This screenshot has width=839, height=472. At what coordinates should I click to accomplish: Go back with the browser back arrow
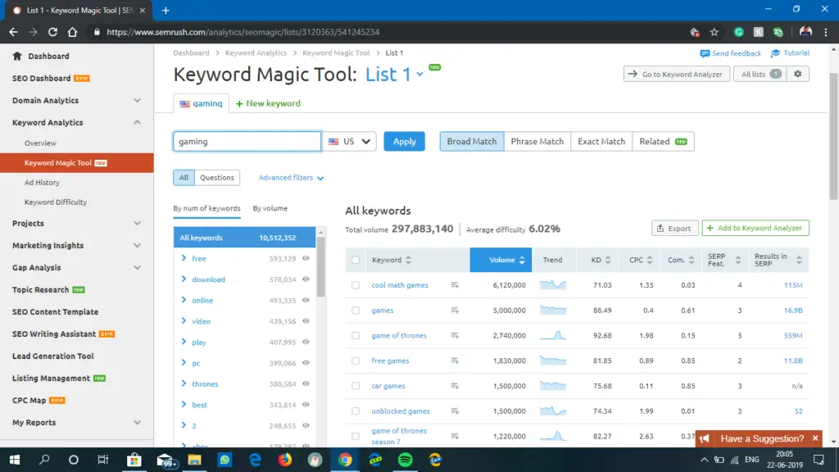pyautogui.click(x=13, y=32)
